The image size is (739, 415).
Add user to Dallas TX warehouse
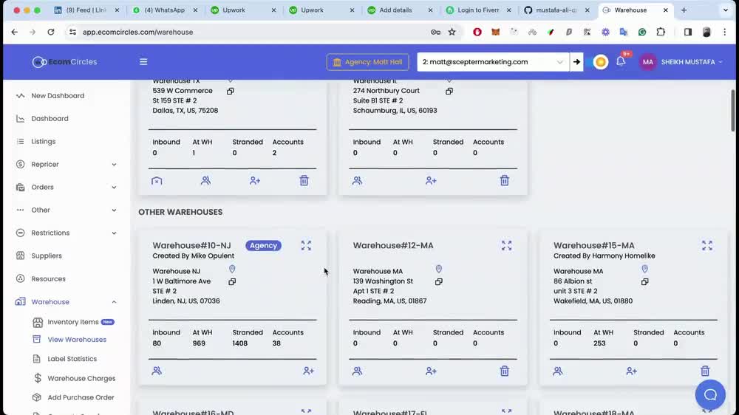coord(255,180)
